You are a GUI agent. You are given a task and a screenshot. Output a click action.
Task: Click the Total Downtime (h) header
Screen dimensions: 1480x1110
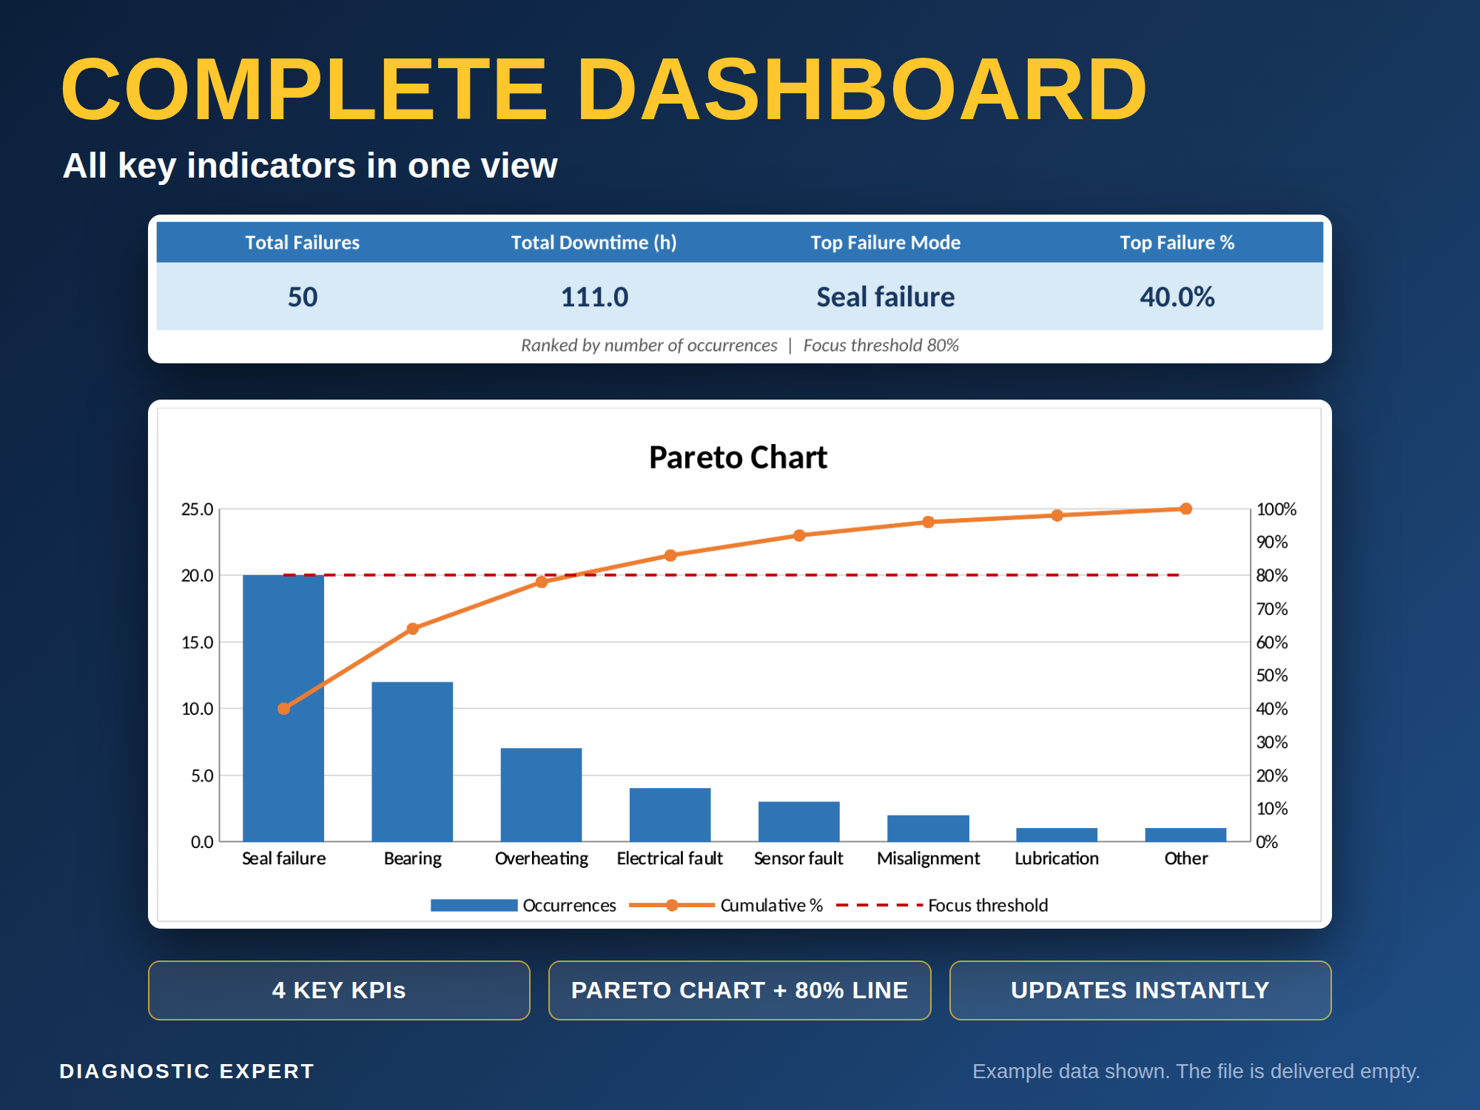(x=593, y=243)
